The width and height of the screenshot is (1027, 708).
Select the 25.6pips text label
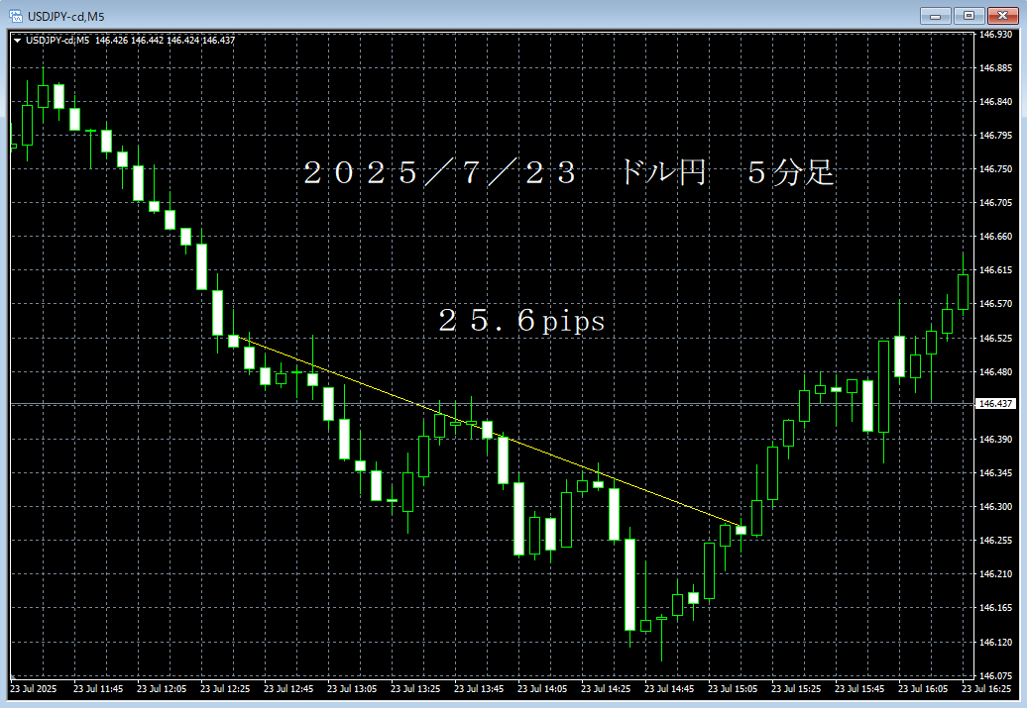pos(521,321)
